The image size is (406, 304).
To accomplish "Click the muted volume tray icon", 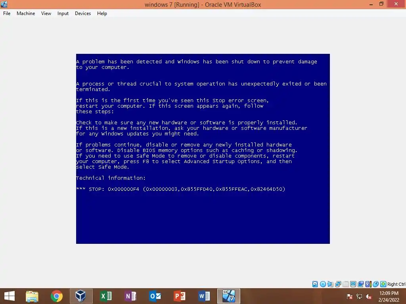I will click(369, 296).
